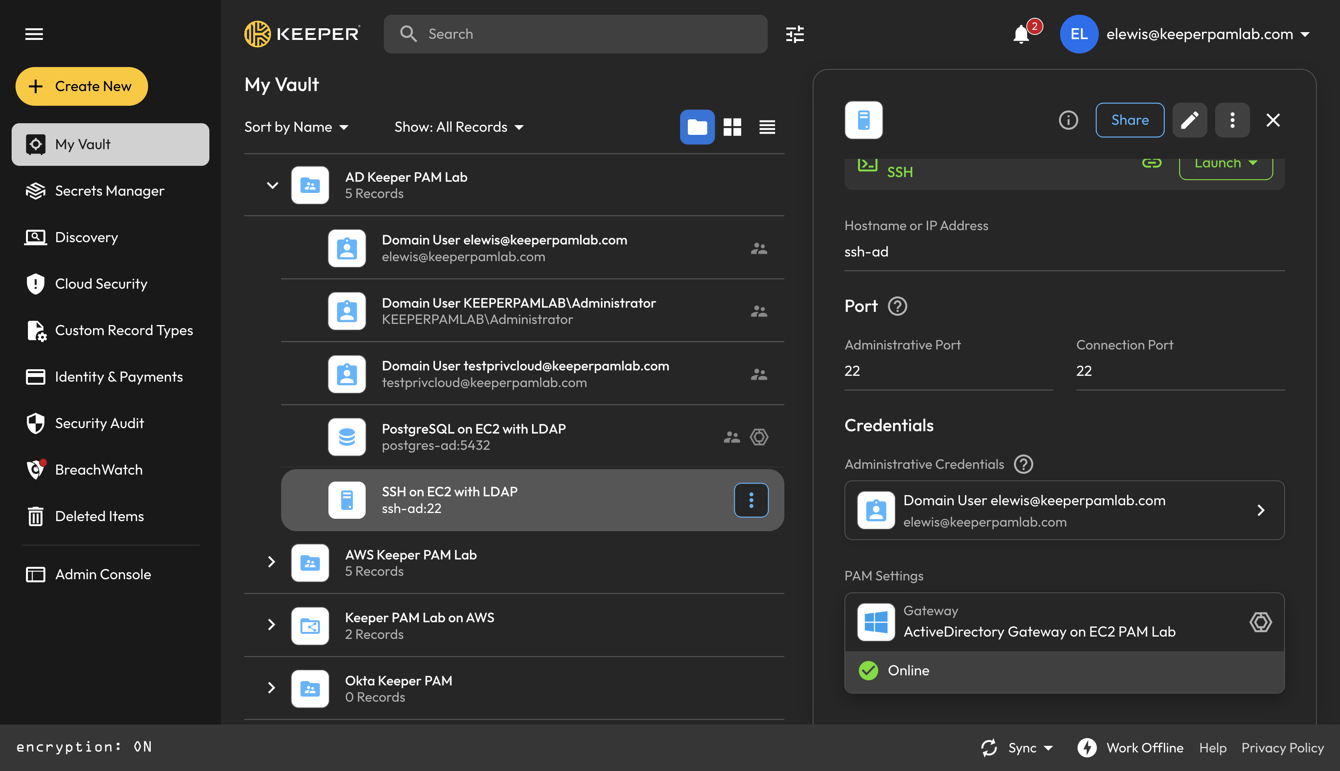Click the Gateway rotation settings icon

click(x=1261, y=622)
